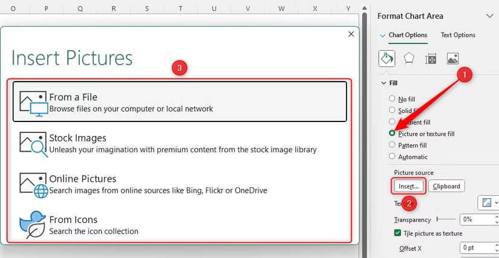The width and height of the screenshot is (499, 258).
Task: Uncheck Tile picture as texture
Action: 397,233
